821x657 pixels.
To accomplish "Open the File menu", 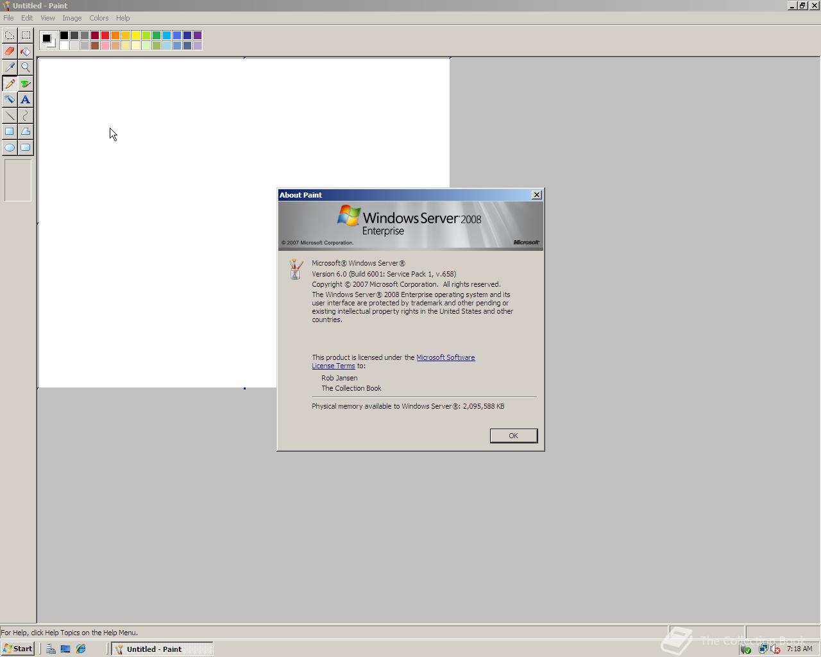I will [8, 18].
